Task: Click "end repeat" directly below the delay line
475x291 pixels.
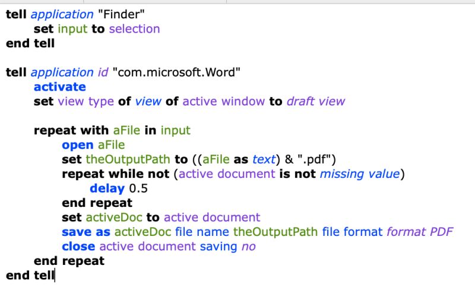Action: click(97, 203)
